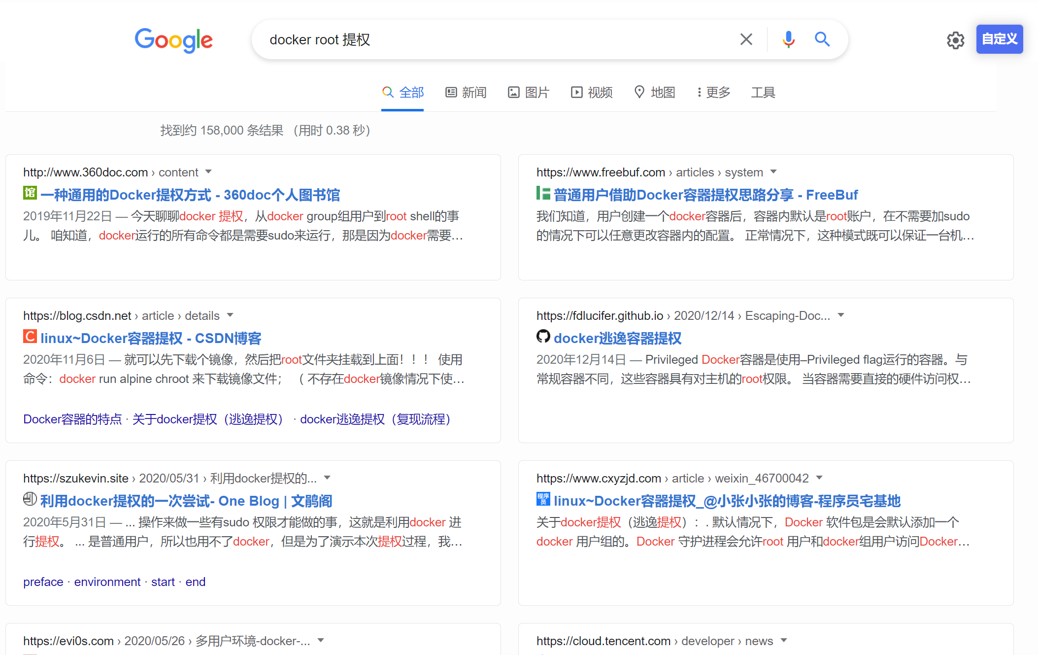Open the docker逃逸提权（复现流程） sublink

click(x=378, y=419)
